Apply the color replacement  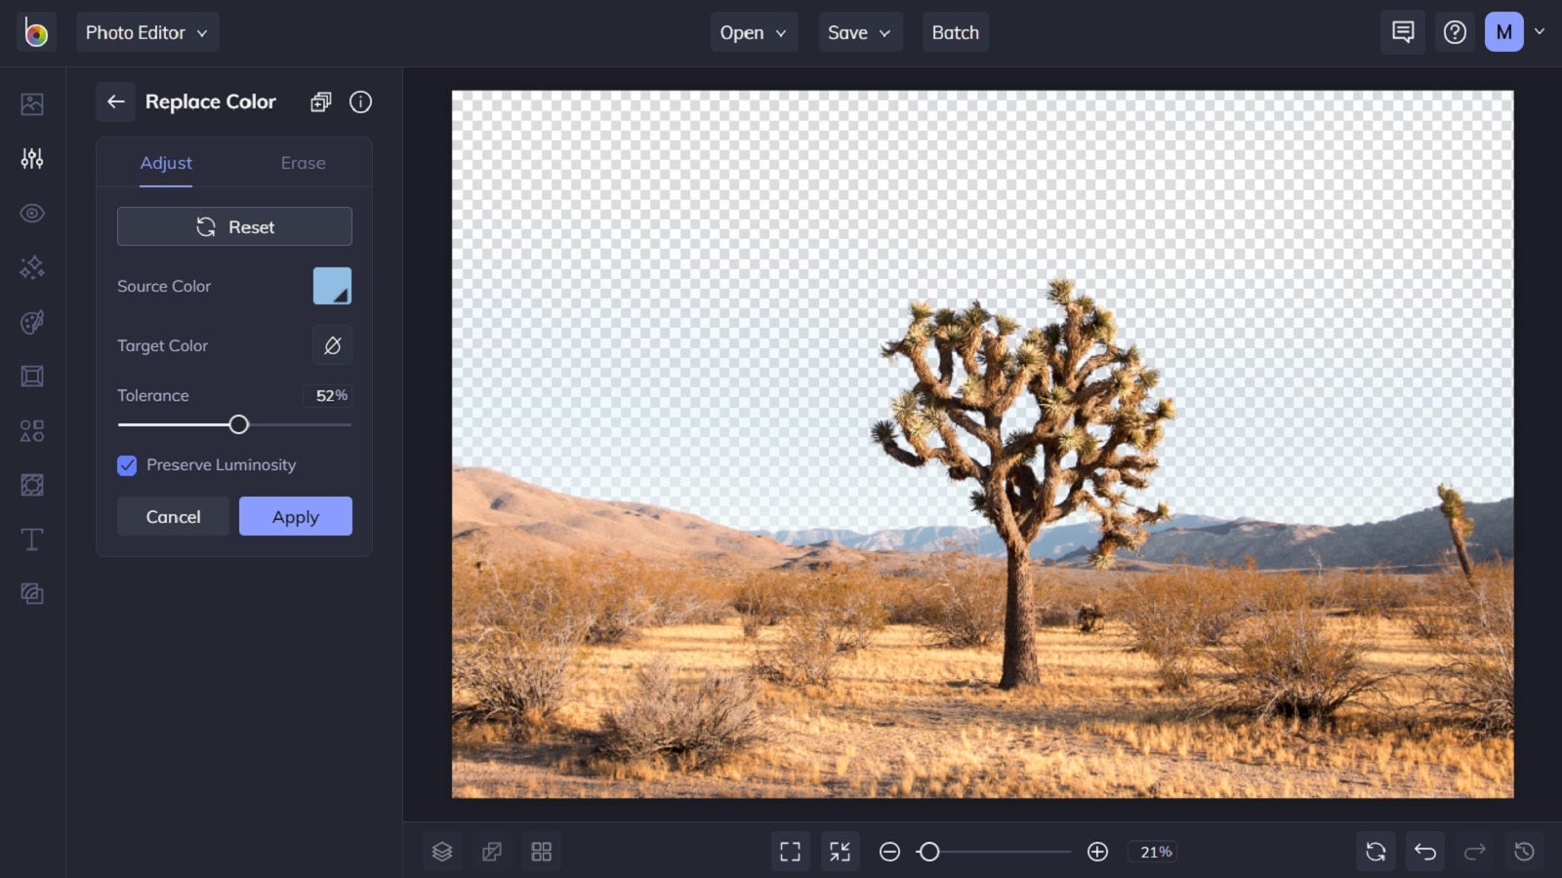click(x=295, y=516)
